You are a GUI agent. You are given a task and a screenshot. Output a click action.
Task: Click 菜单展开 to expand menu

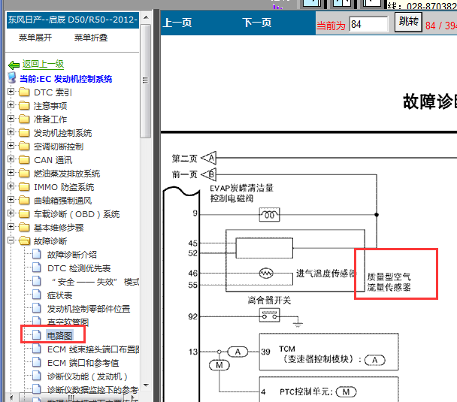coord(35,38)
